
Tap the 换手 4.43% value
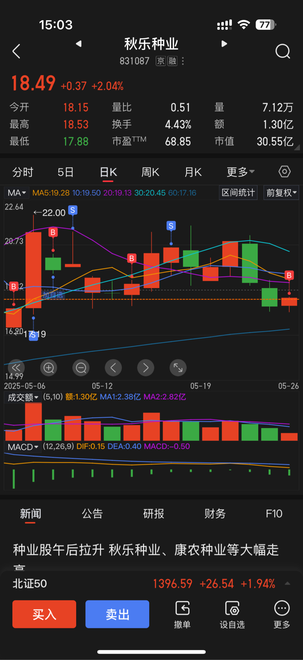178,124
